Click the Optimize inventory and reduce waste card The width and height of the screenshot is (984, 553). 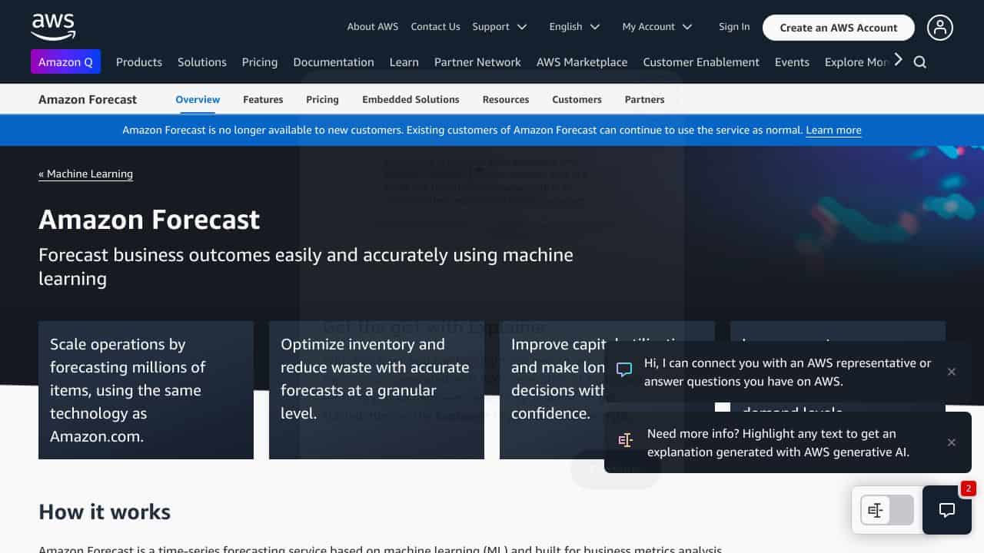[377, 390]
